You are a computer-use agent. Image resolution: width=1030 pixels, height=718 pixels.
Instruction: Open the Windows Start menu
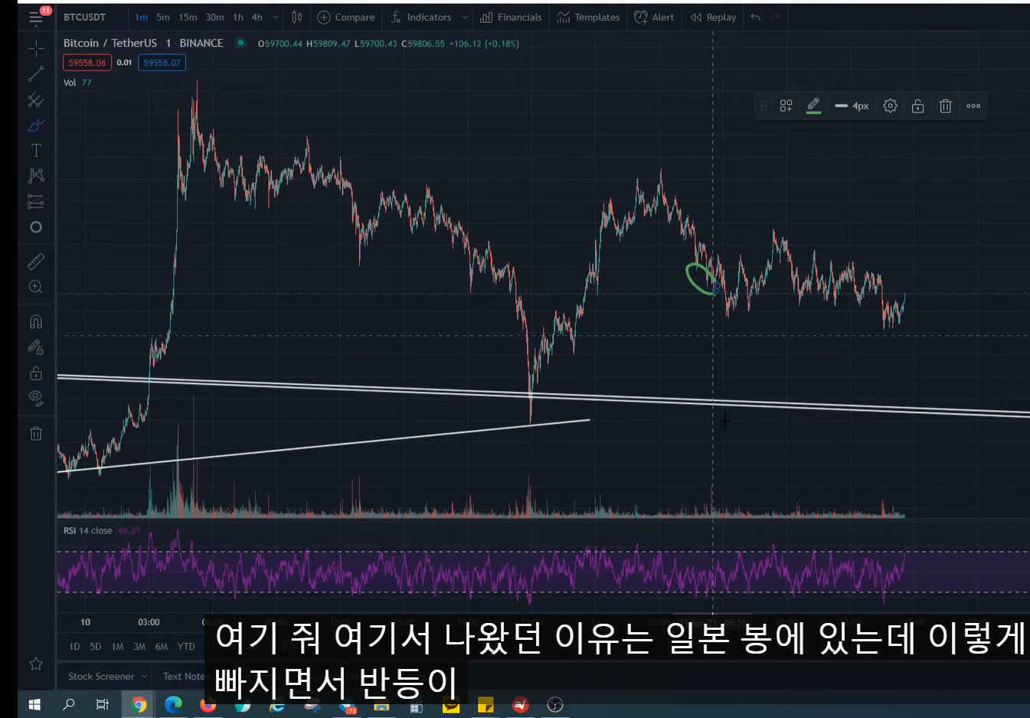34,704
